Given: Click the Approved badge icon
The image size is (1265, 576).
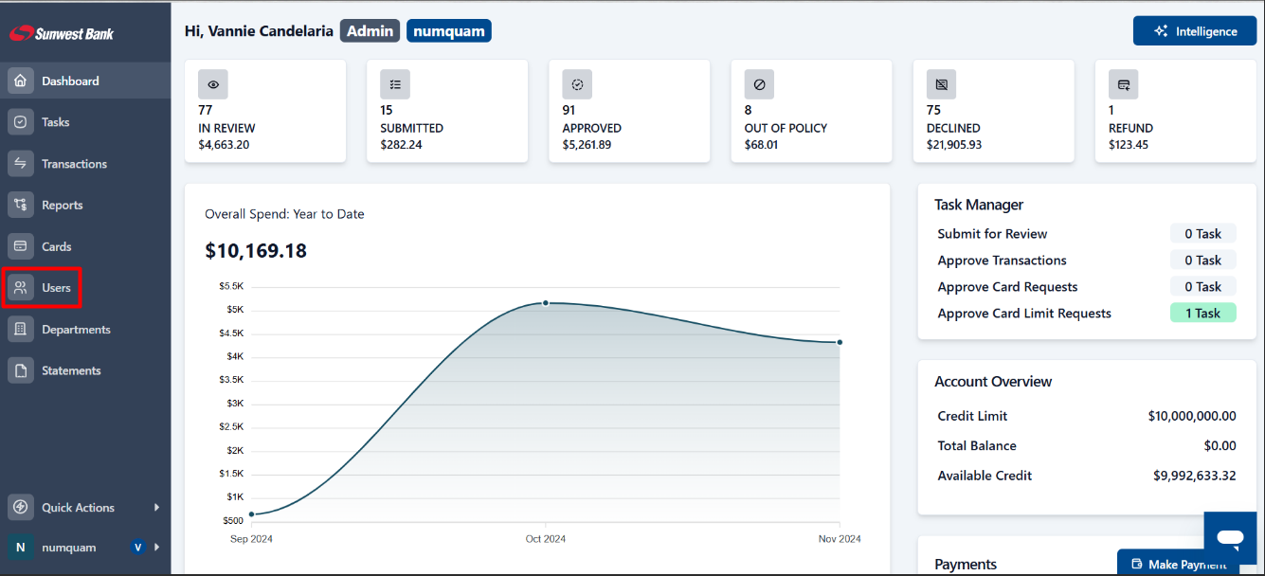Looking at the screenshot, I should [577, 84].
